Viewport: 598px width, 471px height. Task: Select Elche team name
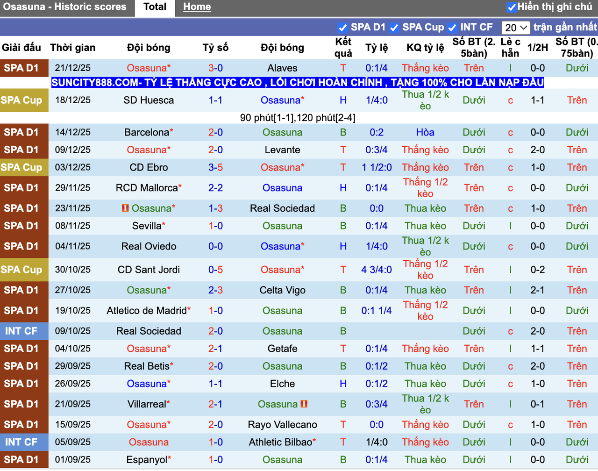(282, 384)
